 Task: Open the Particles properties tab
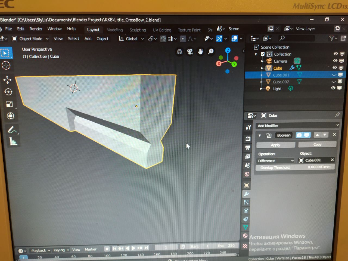[246, 202]
